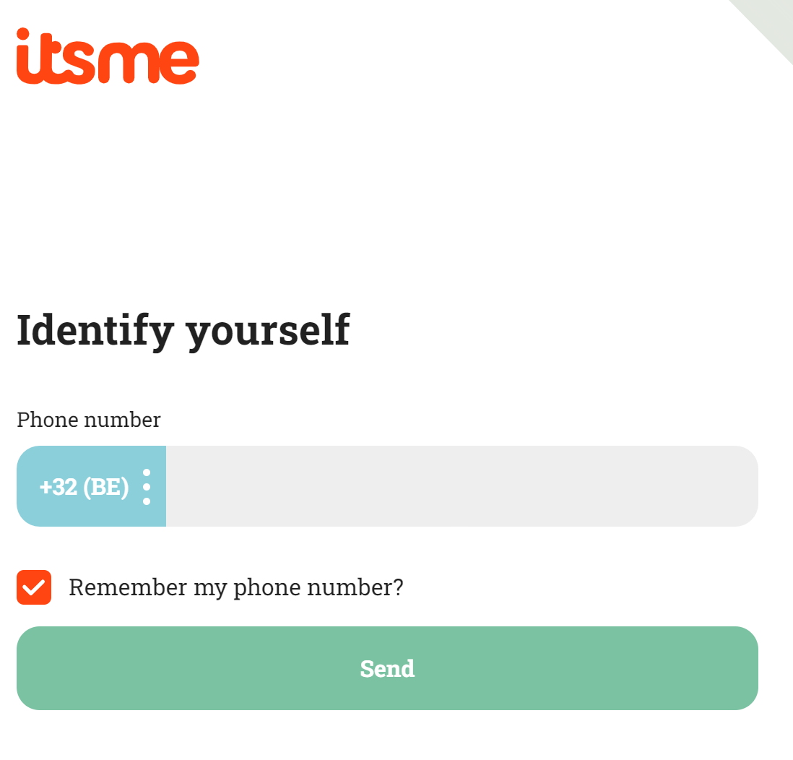Screen dimensions: 793x760
Task: Click the Phone number field label
Action: (89, 420)
